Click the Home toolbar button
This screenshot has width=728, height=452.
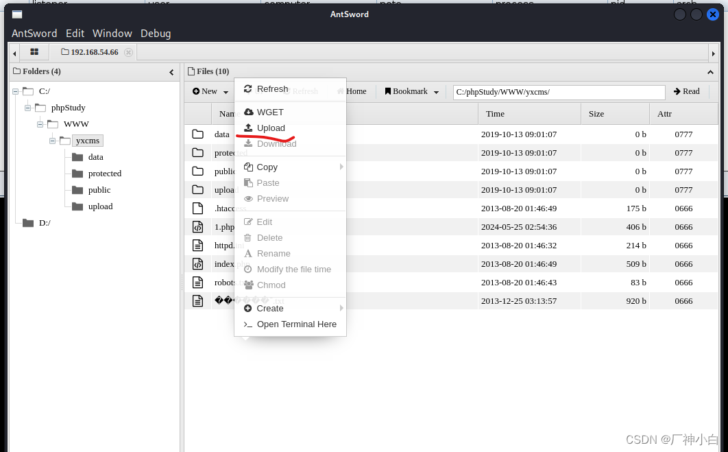tap(352, 91)
